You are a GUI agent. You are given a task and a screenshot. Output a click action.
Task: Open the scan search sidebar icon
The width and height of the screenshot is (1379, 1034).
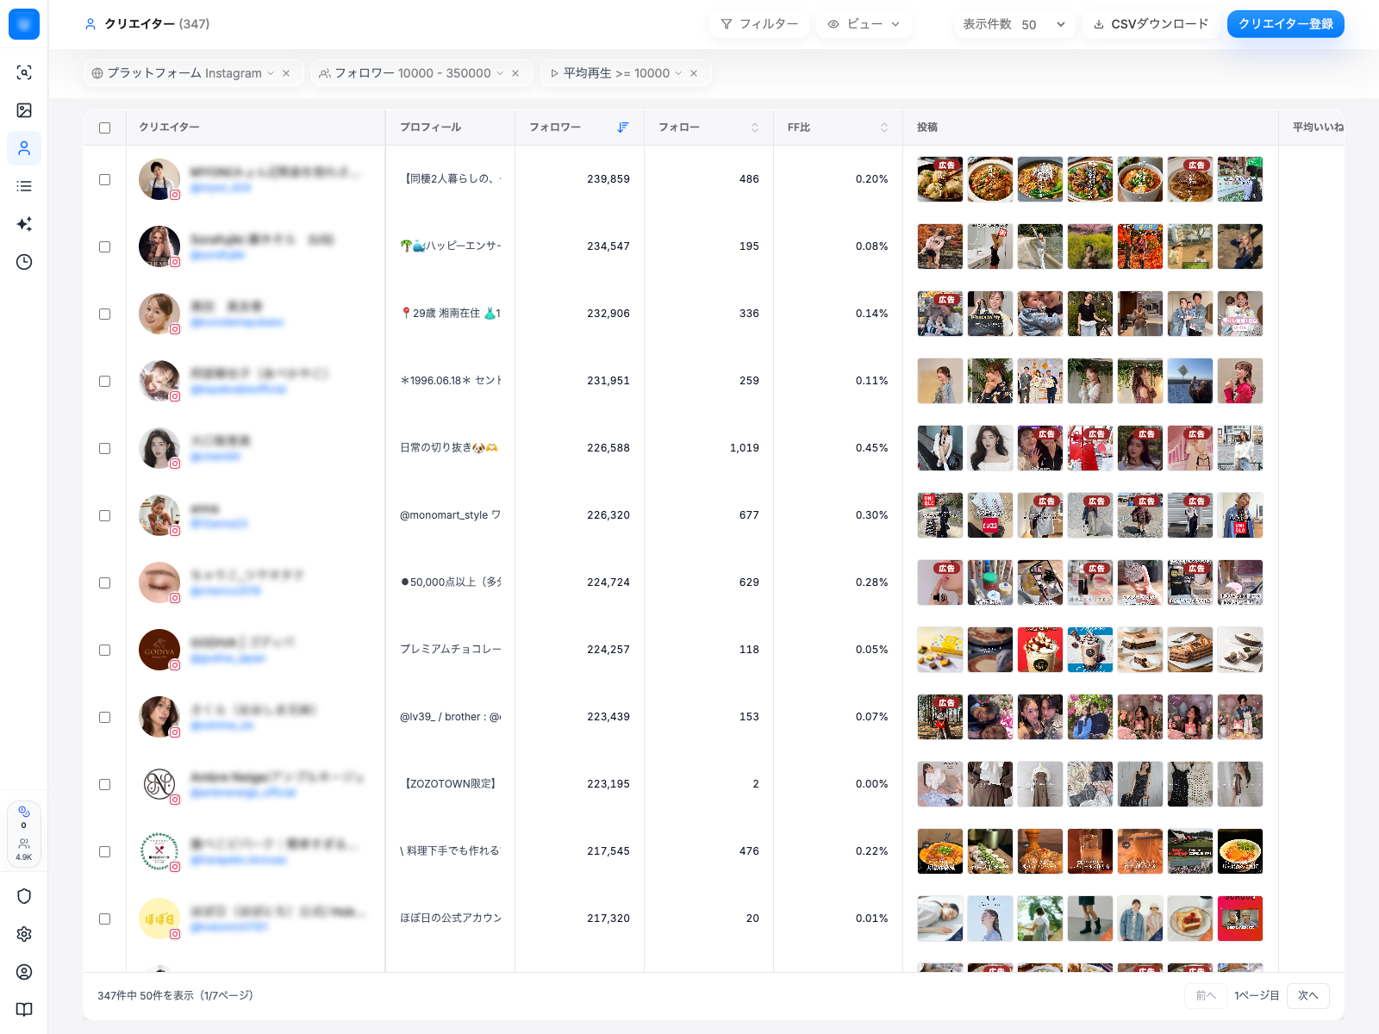click(x=24, y=72)
